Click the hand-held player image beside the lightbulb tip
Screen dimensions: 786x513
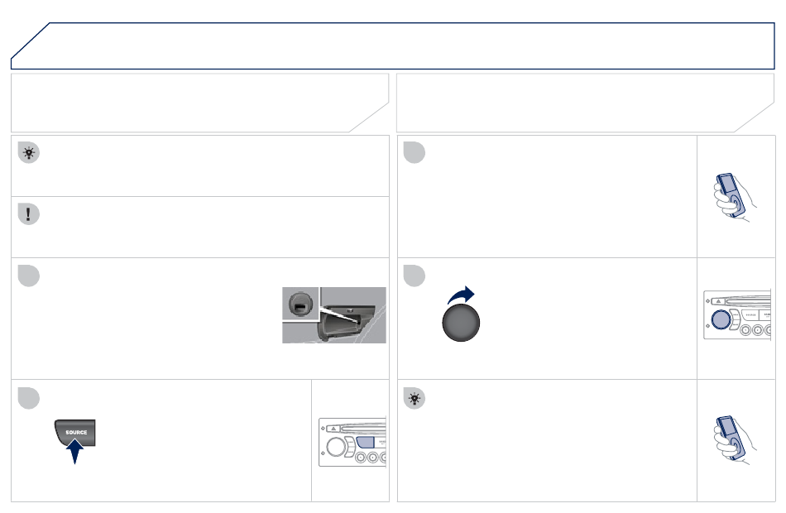pyautogui.click(x=735, y=440)
